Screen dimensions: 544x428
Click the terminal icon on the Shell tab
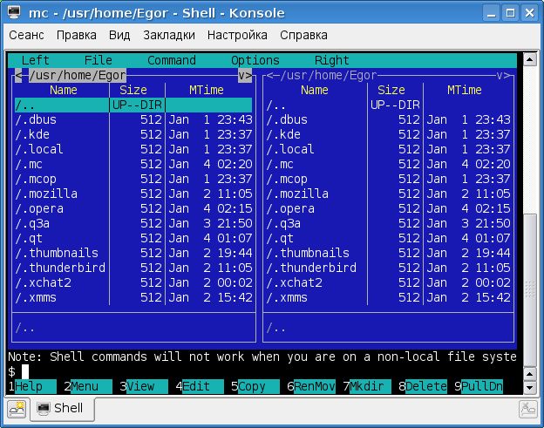point(43,408)
